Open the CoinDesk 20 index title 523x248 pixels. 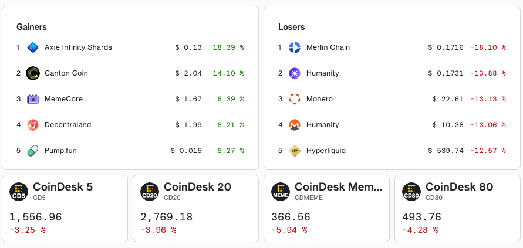pos(197,187)
